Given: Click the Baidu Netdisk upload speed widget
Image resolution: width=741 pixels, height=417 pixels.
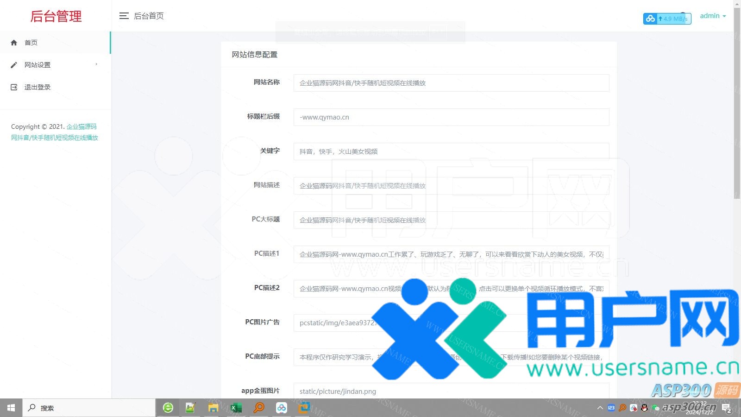Looking at the screenshot, I should click(667, 19).
